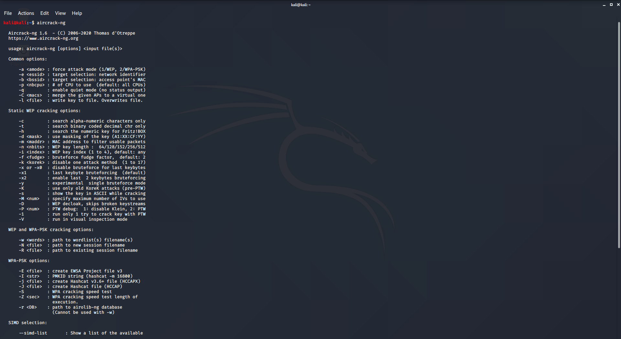Open the Actions menu
This screenshot has width=621, height=339.
(26, 13)
